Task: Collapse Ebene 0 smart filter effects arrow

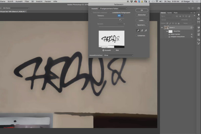Action: pyautogui.click(x=193, y=27)
